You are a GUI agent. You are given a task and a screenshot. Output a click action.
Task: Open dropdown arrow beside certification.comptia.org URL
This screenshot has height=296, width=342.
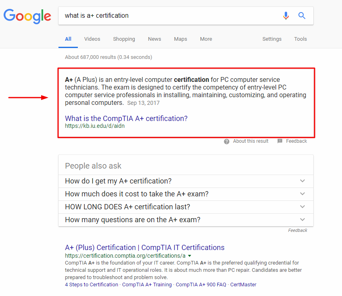tap(190, 256)
